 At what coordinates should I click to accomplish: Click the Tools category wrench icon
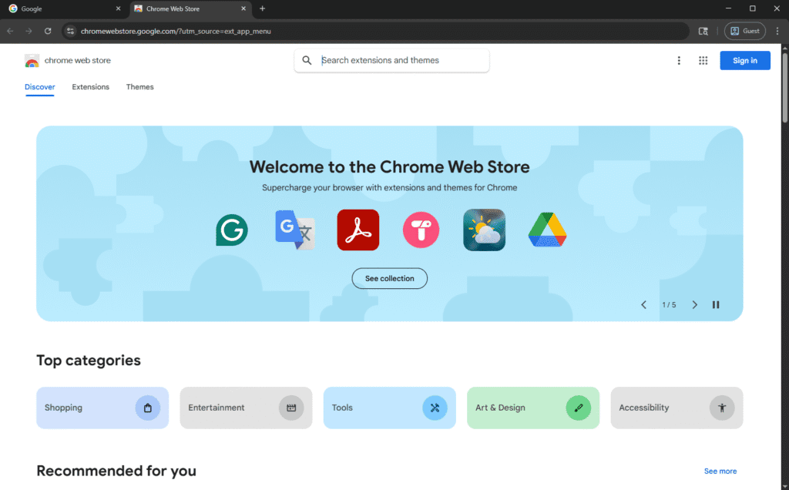(x=435, y=408)
